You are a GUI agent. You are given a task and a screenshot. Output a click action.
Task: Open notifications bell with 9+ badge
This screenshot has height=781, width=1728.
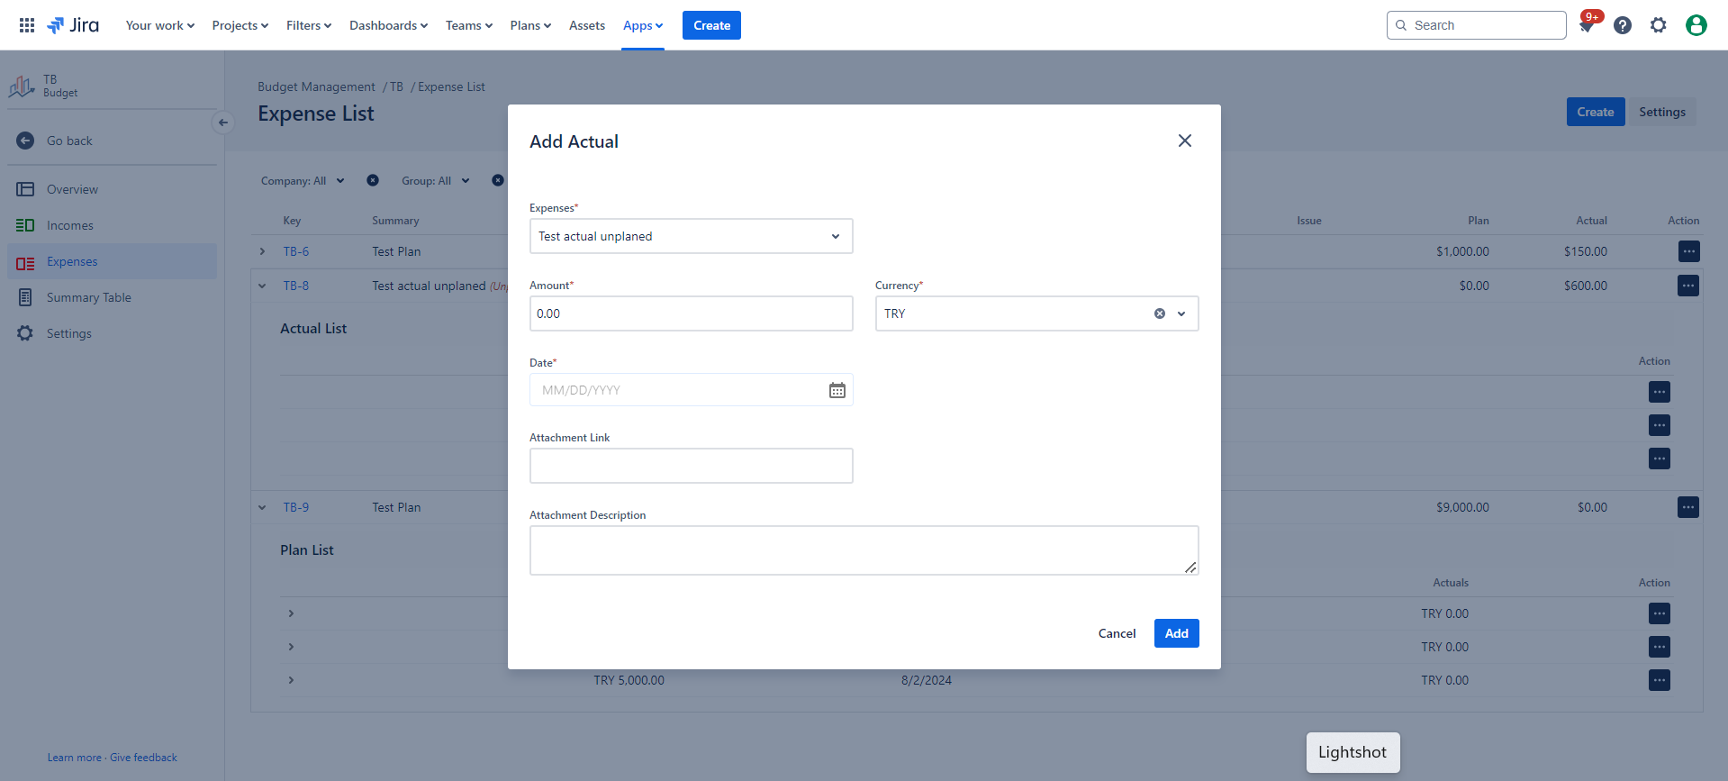point(1587,25)
